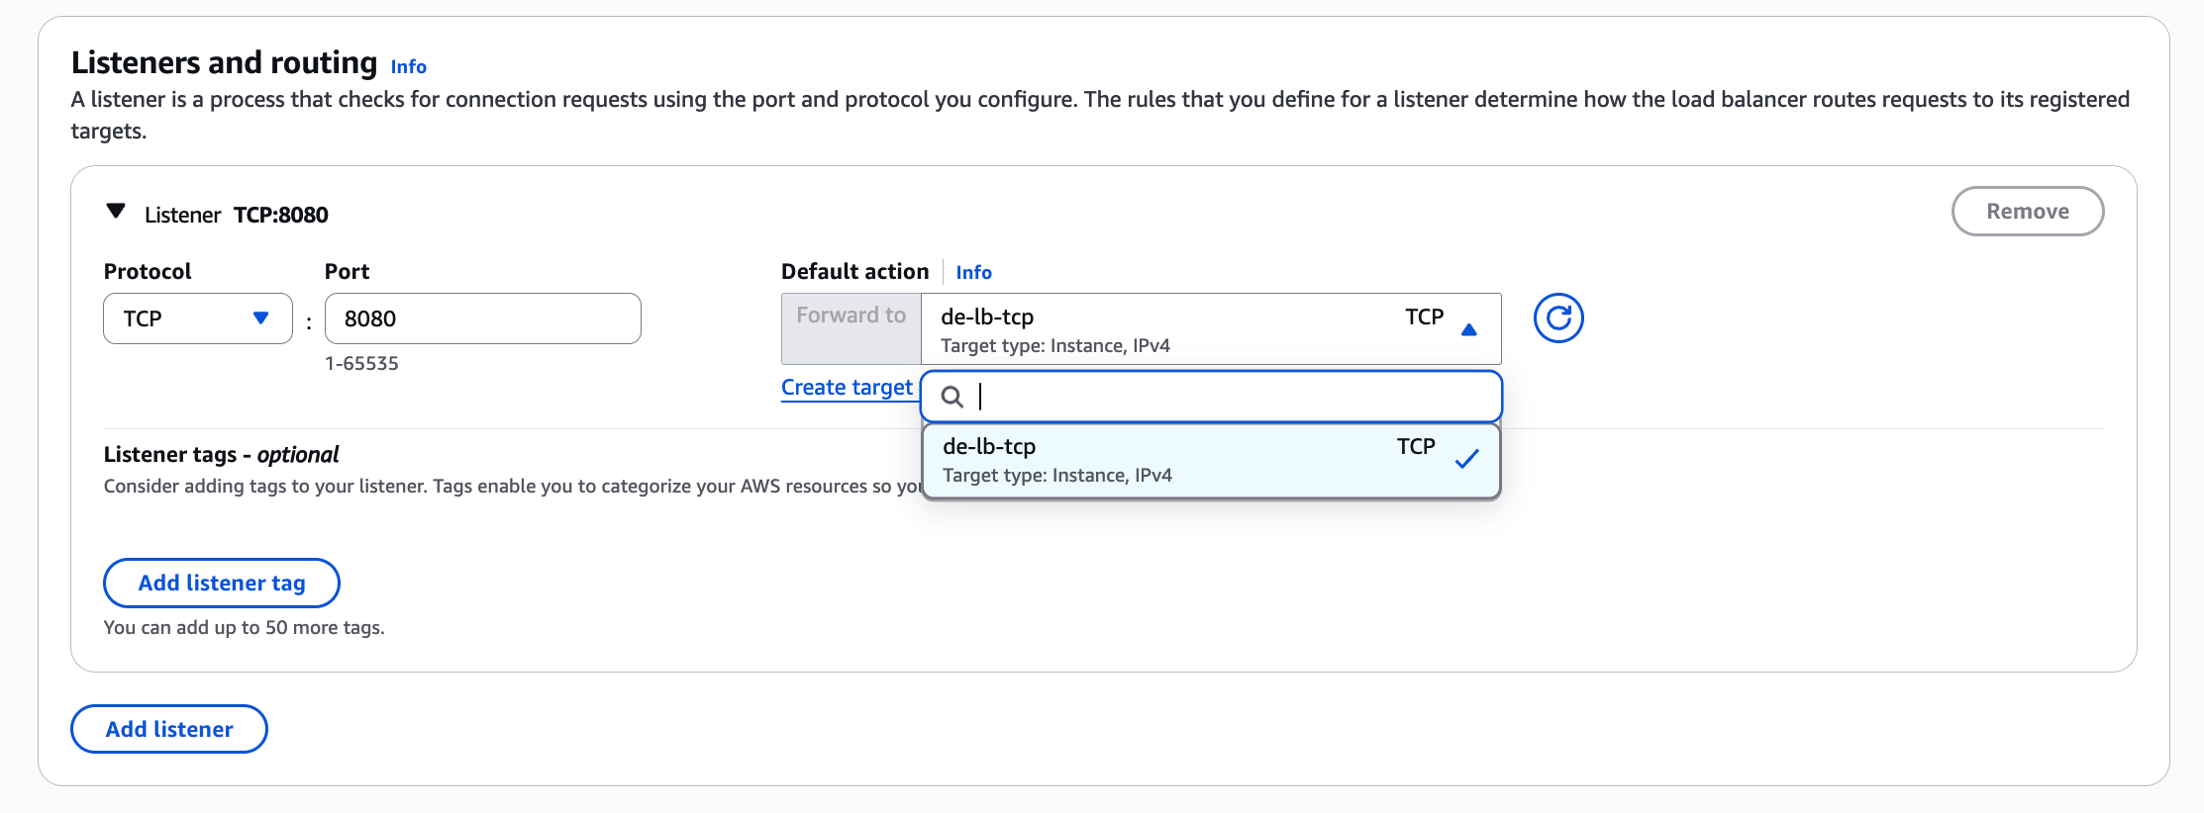This screenshot has height=813, width=2204.
Task: Click the blue checkmark on de-lb-tcp option
Action: (x=1466, y=459)
